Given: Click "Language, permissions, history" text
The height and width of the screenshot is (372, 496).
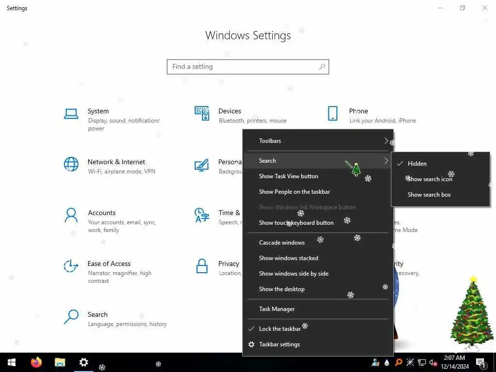Looking at the screenshot, I should coord(127,324).
